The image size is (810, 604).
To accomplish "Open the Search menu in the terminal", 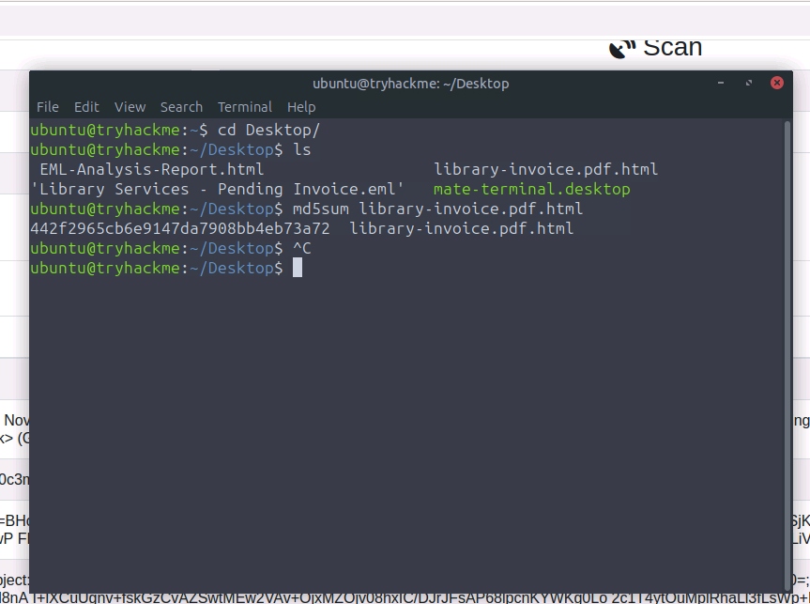I will pos(181,107).
